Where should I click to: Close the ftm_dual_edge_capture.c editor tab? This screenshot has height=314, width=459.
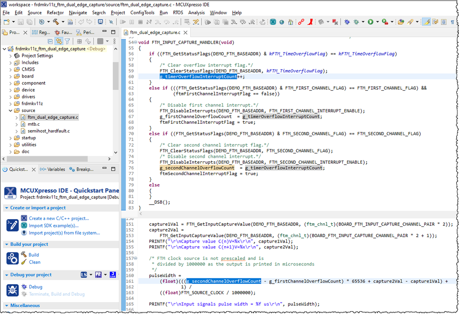[185, 33]
